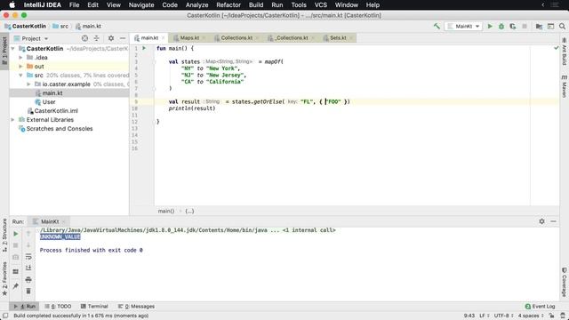The image size is (569, 320).
Task: Hide the Project panel with minus icon
Action: click(x=123, y=38)
